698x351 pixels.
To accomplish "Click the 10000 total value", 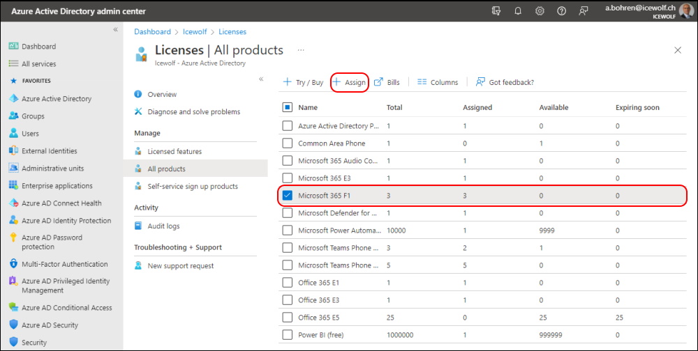I will tap(396, 230).
